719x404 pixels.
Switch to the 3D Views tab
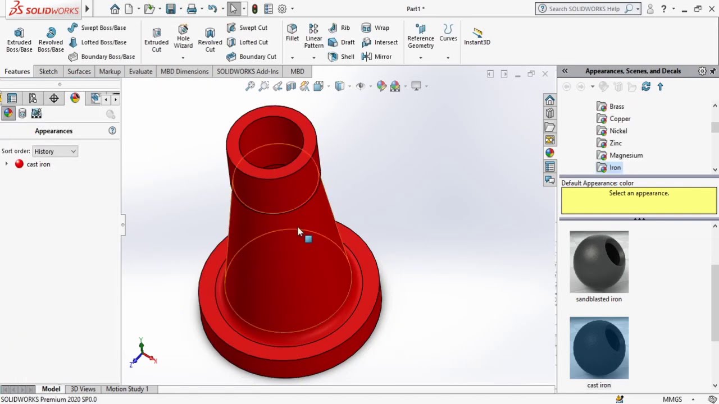[83, 389]
